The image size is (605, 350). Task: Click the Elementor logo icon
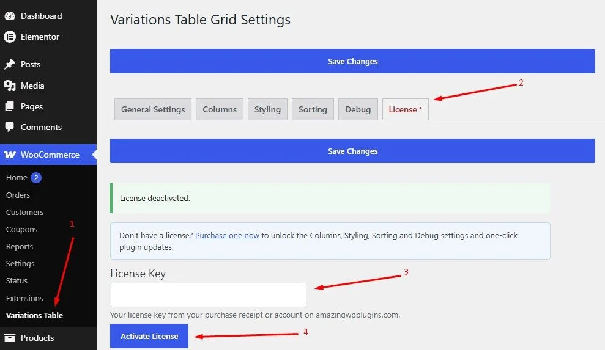(10, 37)
